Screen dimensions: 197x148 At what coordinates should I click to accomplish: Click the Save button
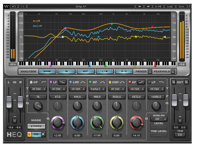181,6
